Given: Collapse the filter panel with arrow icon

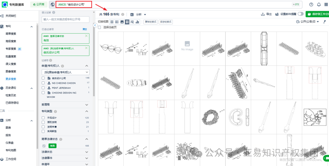Looking at the screenshot, I should [x=95, y=26].
